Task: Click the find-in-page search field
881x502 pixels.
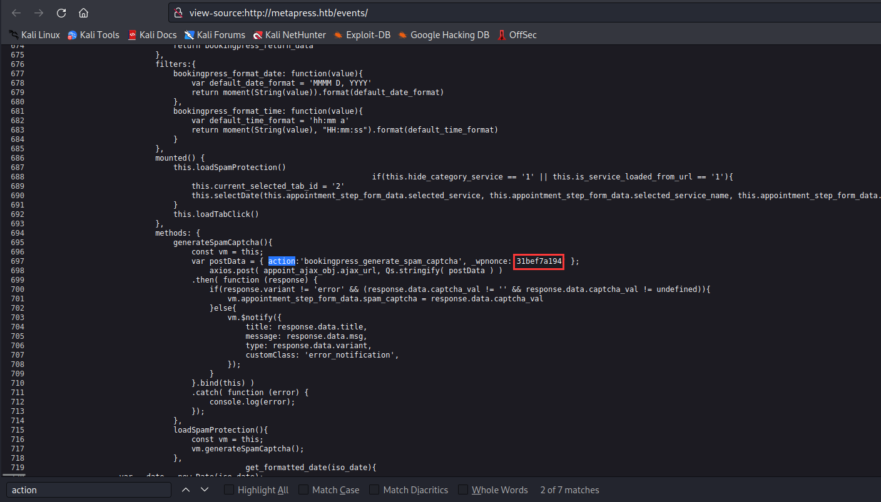Action: (89, 489)
